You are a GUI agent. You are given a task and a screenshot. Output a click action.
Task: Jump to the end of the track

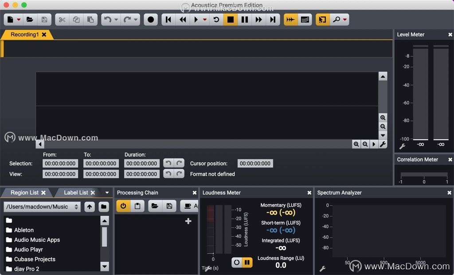point(273,19)
